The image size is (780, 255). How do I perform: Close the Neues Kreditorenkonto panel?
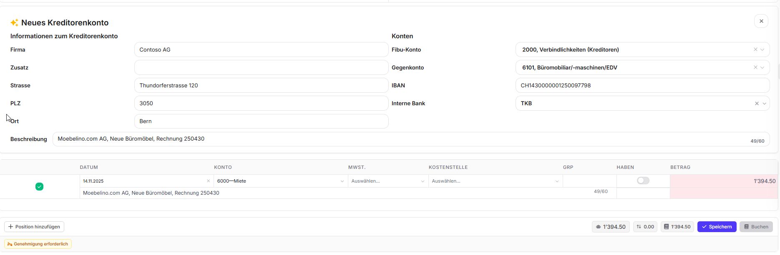coord(761,21)
